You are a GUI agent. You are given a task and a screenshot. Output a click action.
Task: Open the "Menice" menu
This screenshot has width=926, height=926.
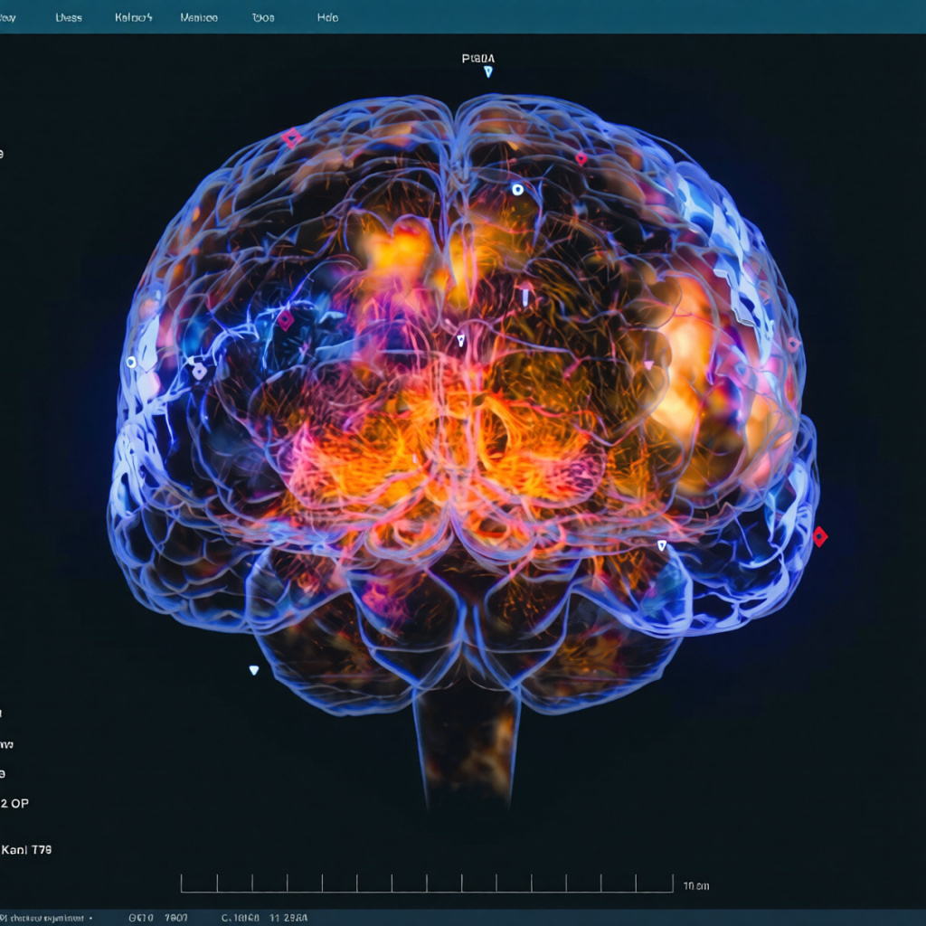click(x=199, y=18)
